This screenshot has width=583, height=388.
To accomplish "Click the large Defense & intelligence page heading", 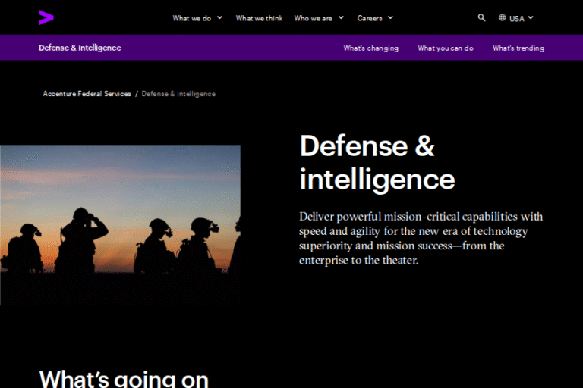I will [x=377, y=162].
